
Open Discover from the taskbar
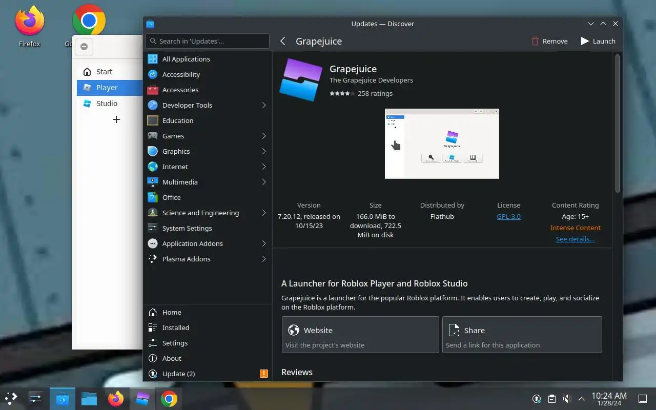63,398
